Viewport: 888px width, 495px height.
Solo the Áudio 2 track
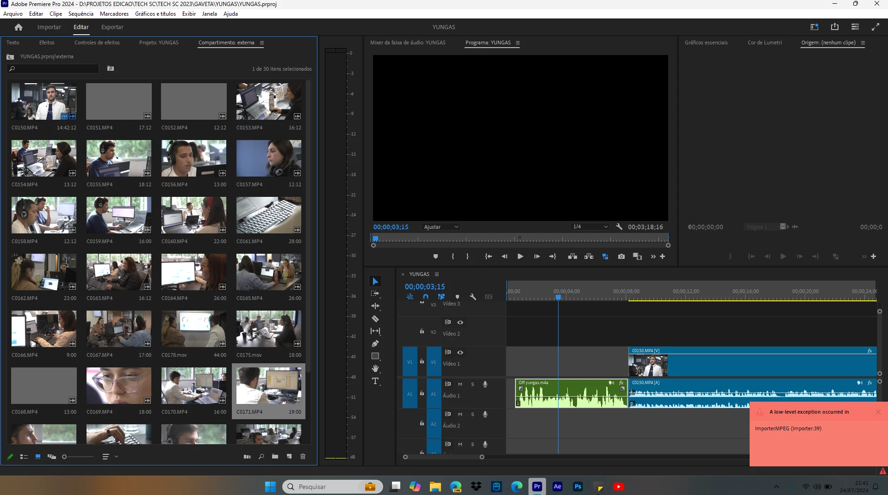[472, 414]
